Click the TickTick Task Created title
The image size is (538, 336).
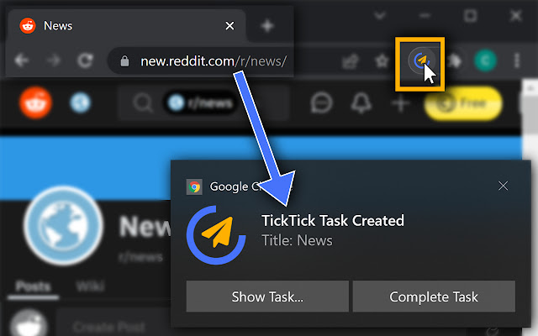coord(333,221)
